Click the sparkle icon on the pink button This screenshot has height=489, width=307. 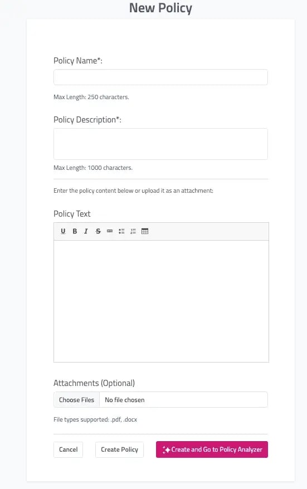click(166, 449)
